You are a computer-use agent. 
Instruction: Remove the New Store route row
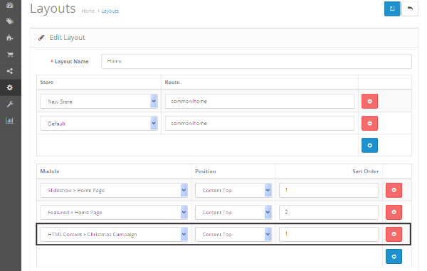[x=369, y=101]
